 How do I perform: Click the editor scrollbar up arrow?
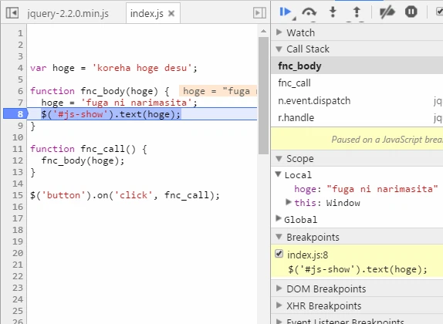coord(263,31)
